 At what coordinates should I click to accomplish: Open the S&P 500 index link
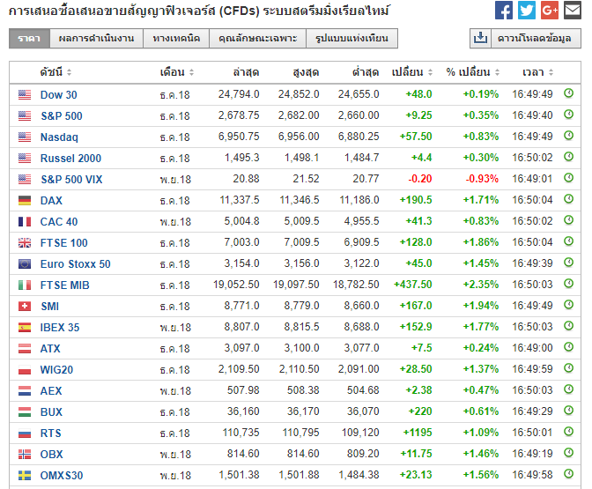pyautogui.click(x=62, y=116)
